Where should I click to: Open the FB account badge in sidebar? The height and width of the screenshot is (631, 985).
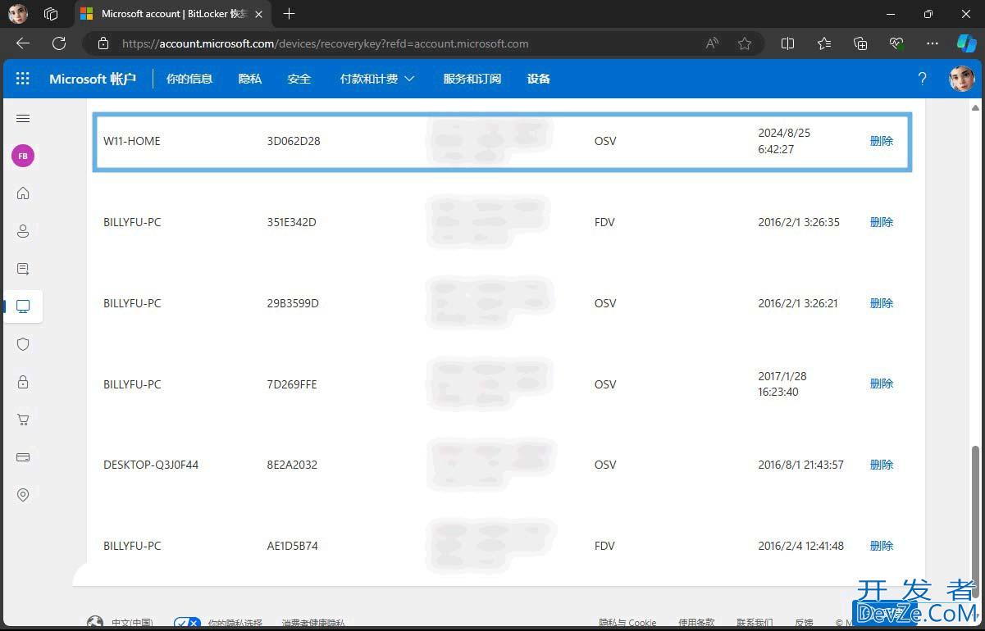tap(23, 156)
